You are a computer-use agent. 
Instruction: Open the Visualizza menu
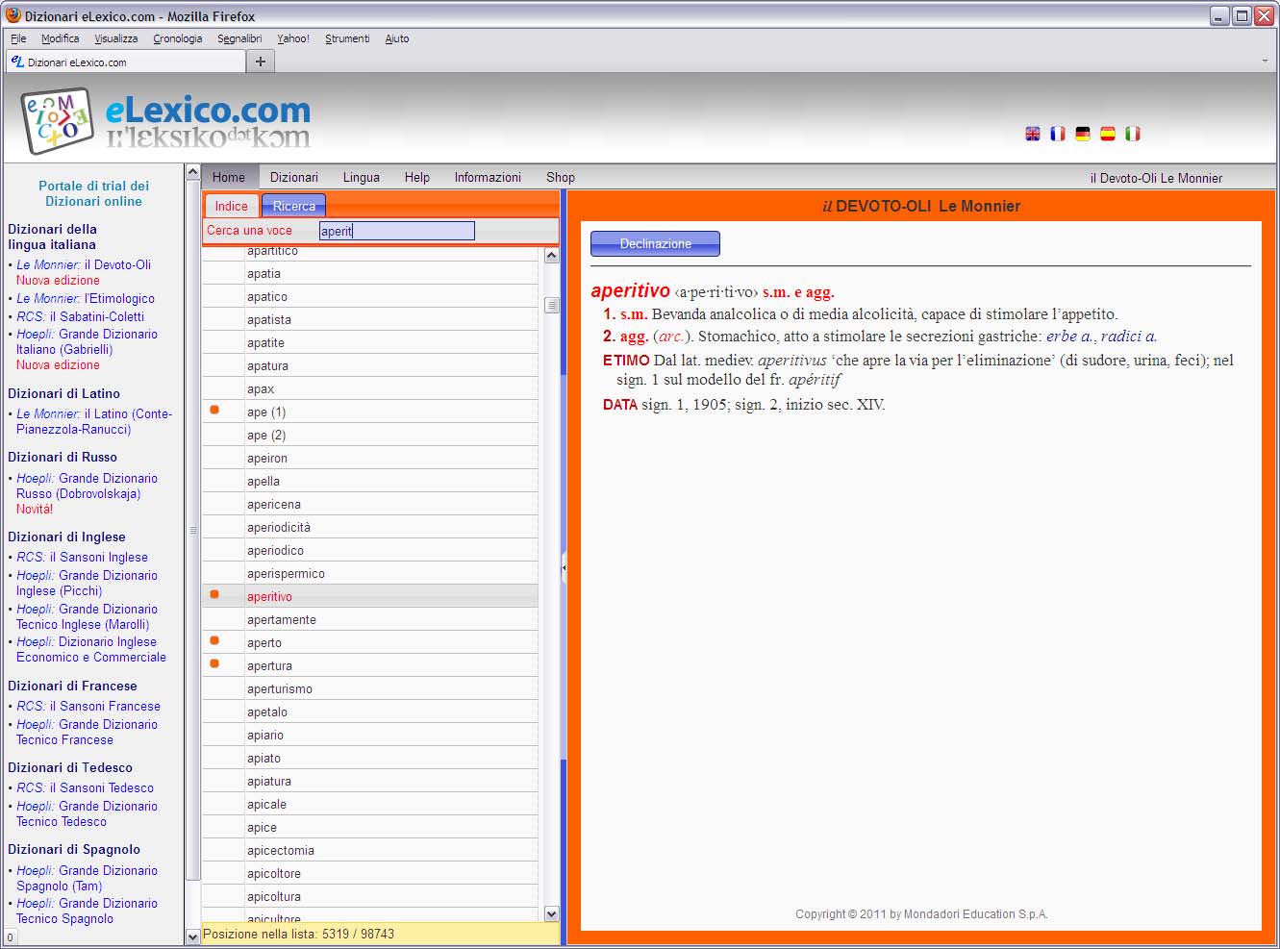pos(115,38)
